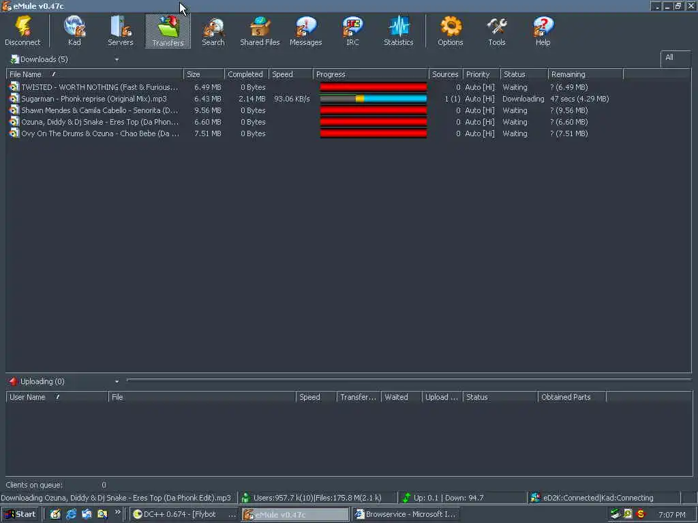Click the system tray clock 7:07 PM
Image resolution: width=698 pixels, height=523 pixels.
pos(671,515)
